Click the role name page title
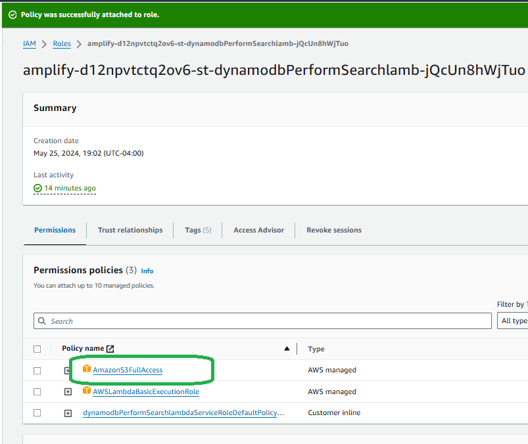The height and width of the screenshot is (444, 528). click(274, 70)
